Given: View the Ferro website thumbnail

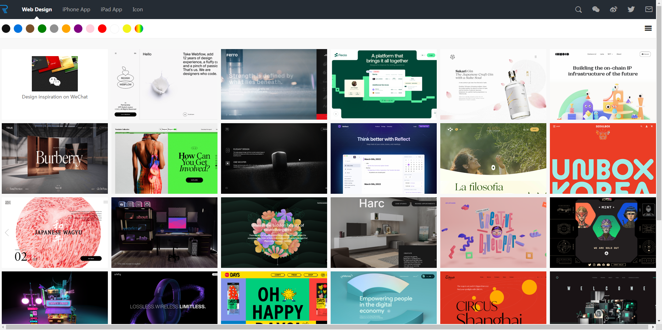Looking at the screenshot, I should point(274,84).
